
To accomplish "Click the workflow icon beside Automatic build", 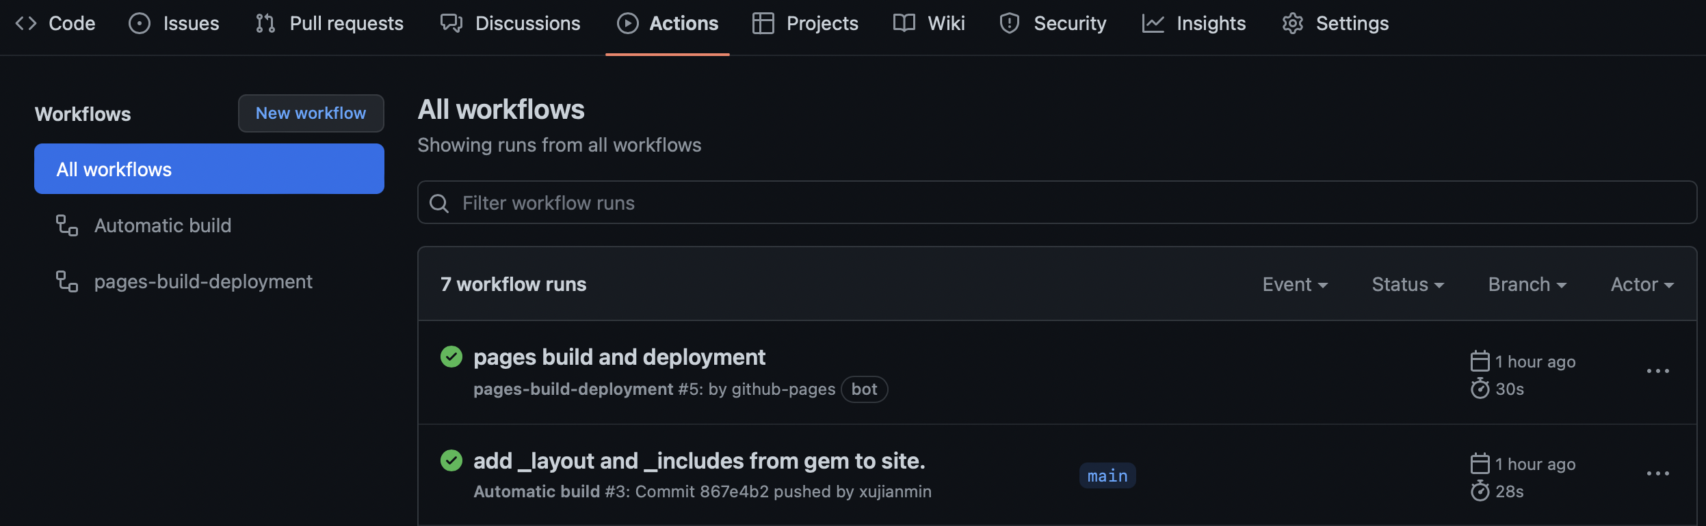I will tap(67, 225).
